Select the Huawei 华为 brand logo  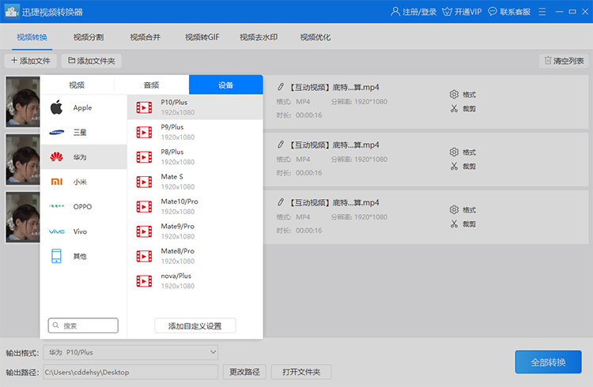click(x=56, y=157)
